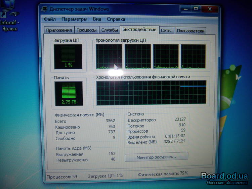This screenshot has width=252, height=189.
Task: Switch to the Процессы tab
Action: coord(87,30)
